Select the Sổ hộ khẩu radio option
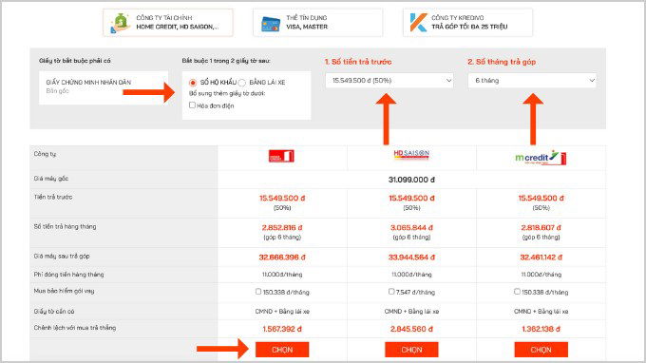The height and width of the screenshot is (363, 646). pos(193,83)
